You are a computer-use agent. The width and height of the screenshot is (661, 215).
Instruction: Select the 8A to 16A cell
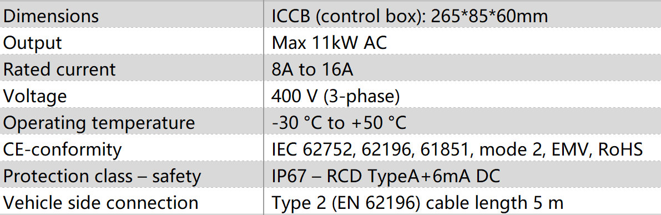click(x=462, y=69)
